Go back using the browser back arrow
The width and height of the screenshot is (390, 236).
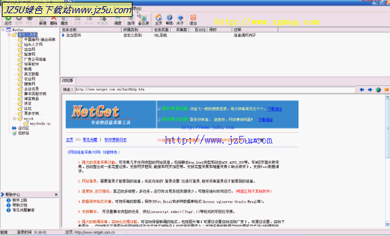362,90
